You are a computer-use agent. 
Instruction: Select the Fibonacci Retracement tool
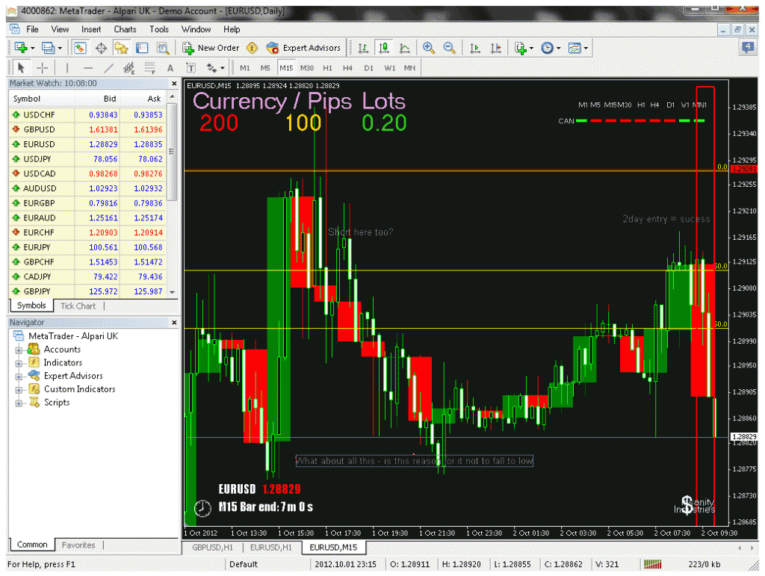pos(149,68)
